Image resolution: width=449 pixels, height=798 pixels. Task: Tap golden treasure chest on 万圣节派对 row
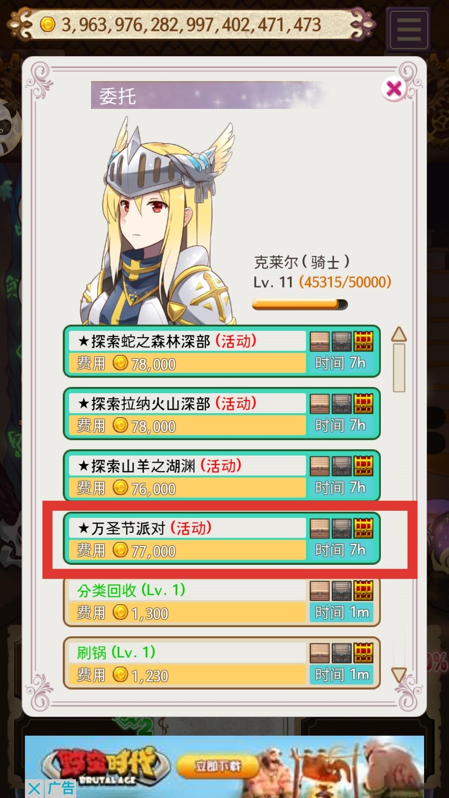[x=363, y=528]
